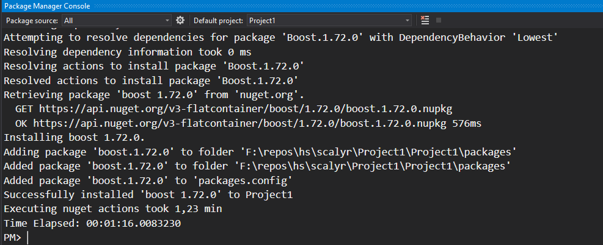This screenshot has height=245, width=603.
Task: Open package manager settings gear
Action: [180, 20]
